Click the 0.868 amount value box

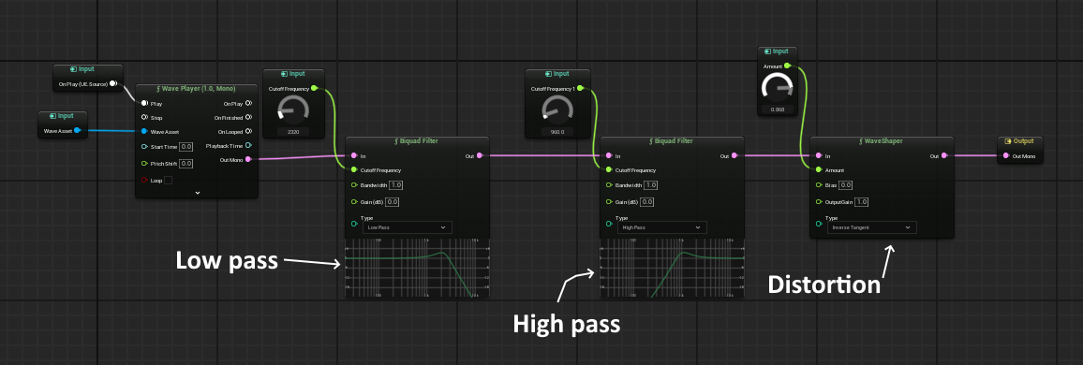tap(777, 109)
